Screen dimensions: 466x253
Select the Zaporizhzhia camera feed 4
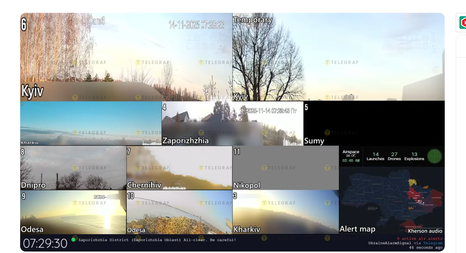coord(232,123)
